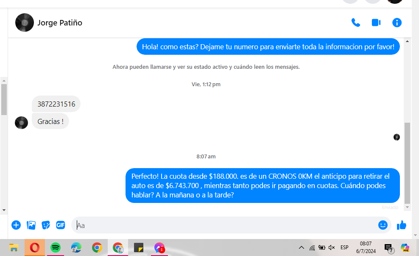This screenshot has width=419, height=256.
Task: Open the Windows notification center
Action: 388,248
